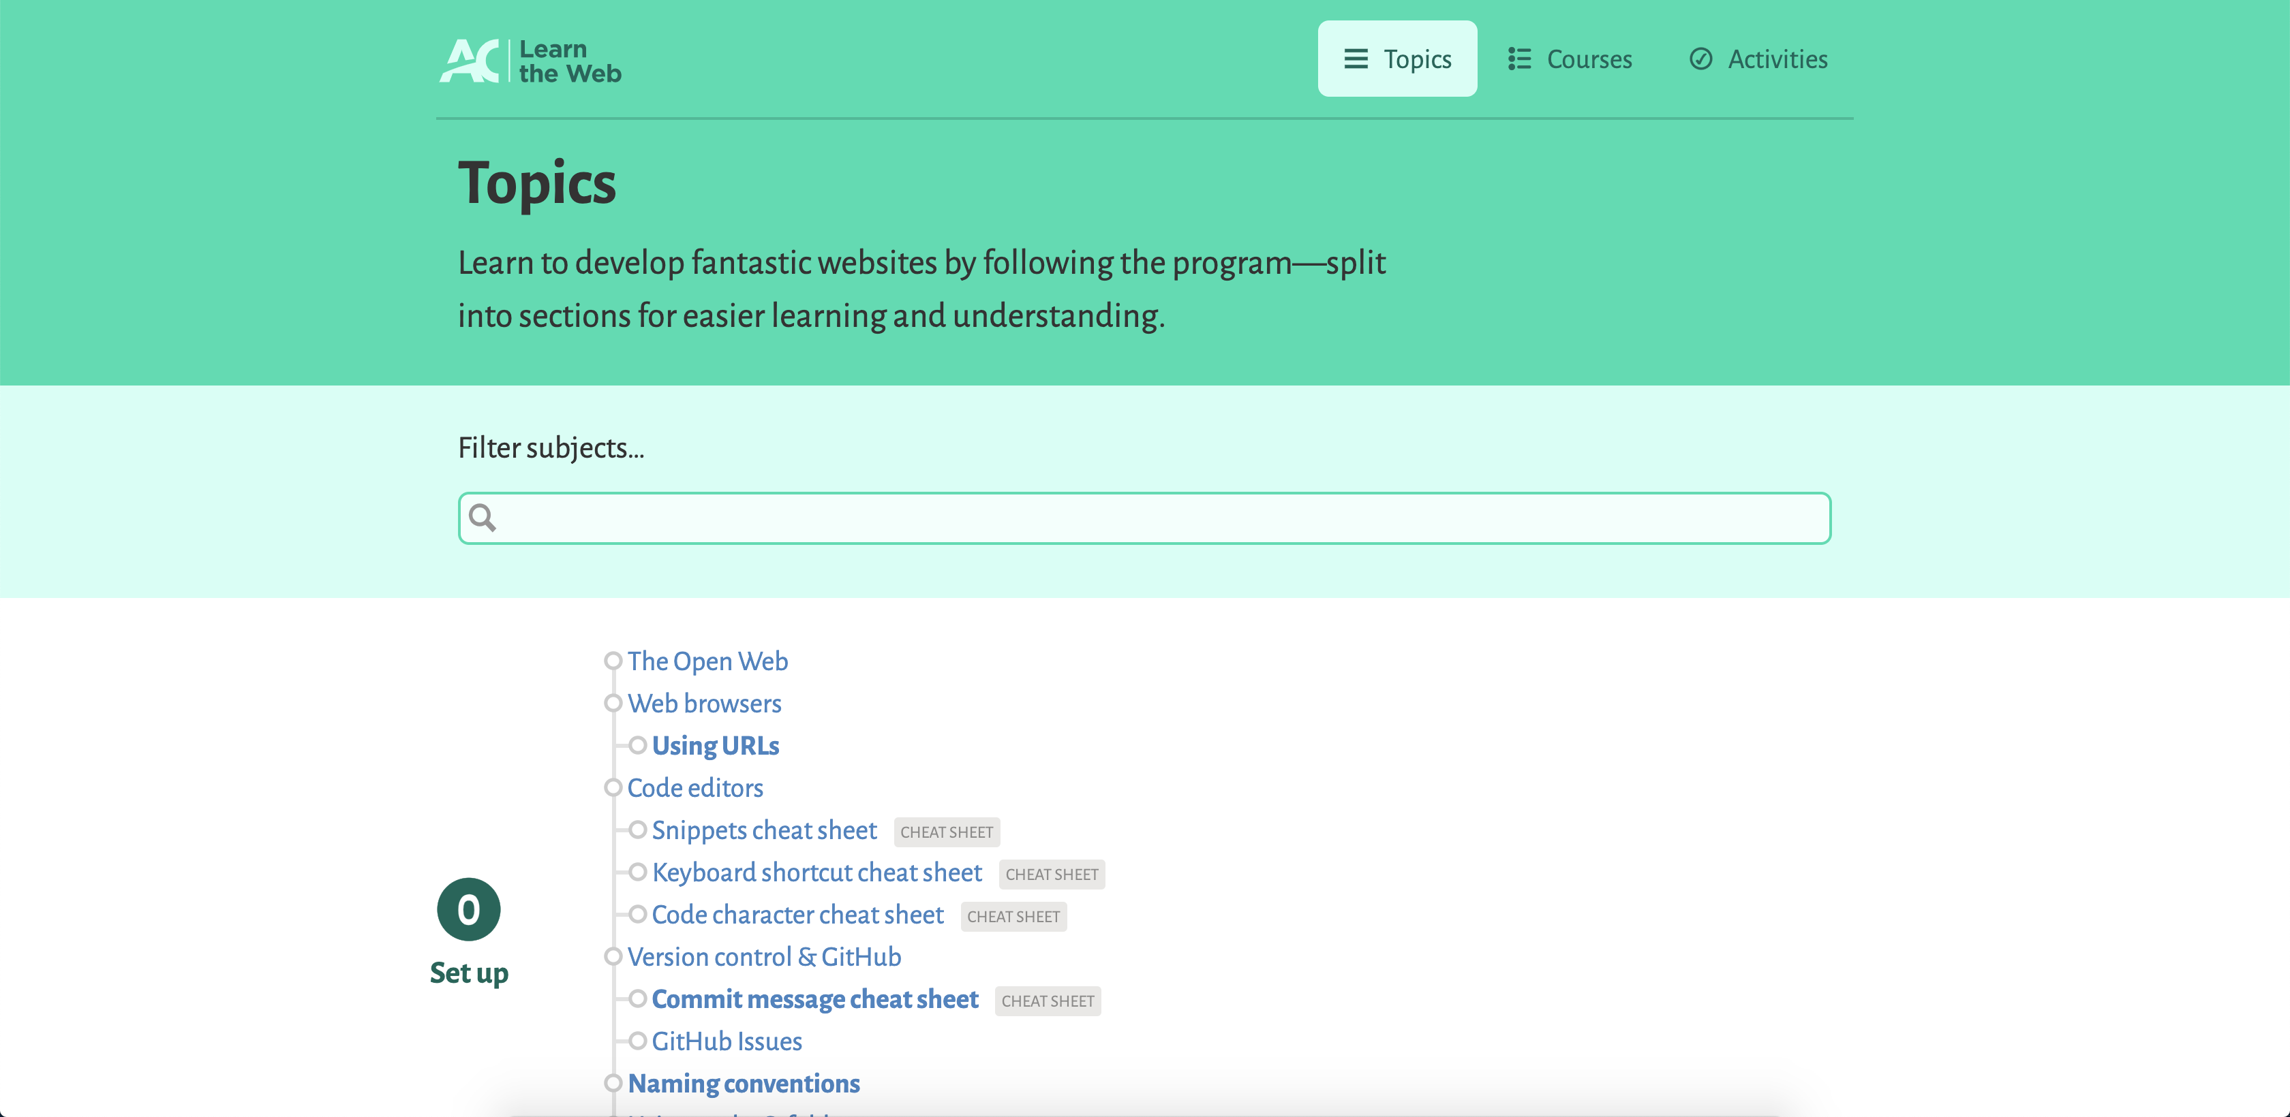The width and height of the screenshot is (2290, 1117).
Task: Click the CHEAT SHEET badge beside Snippets cheat sheet
Action: click(x=947, y=832)
